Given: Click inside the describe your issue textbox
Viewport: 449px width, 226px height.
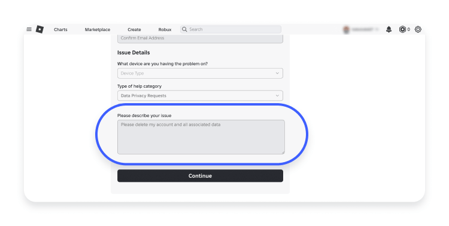Looking at the screenshot, I should 201,137.
